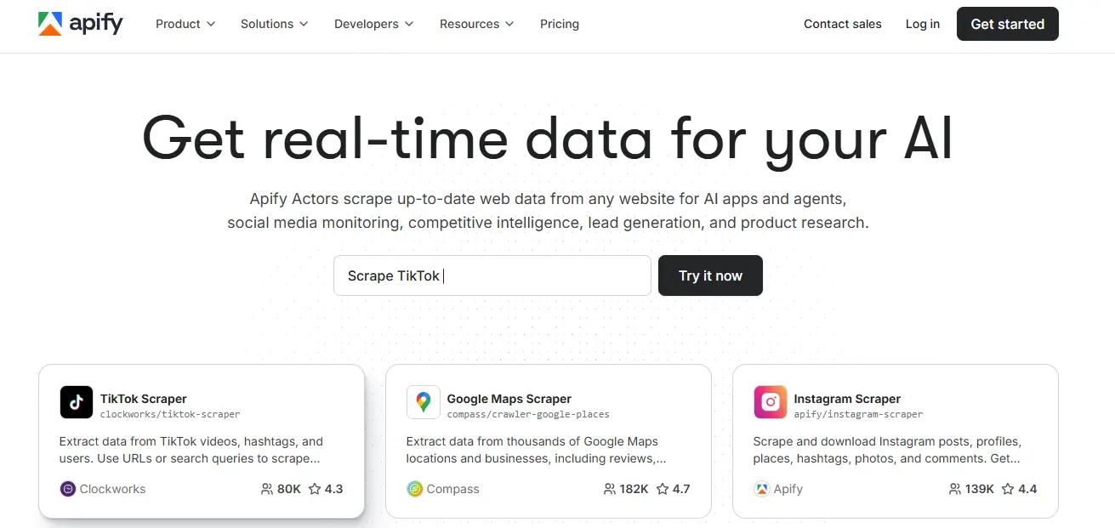Focus the Scrape TikTok search input field
Screen dimensions: 1115x528
pyautogui.click(x=492, y=275)
